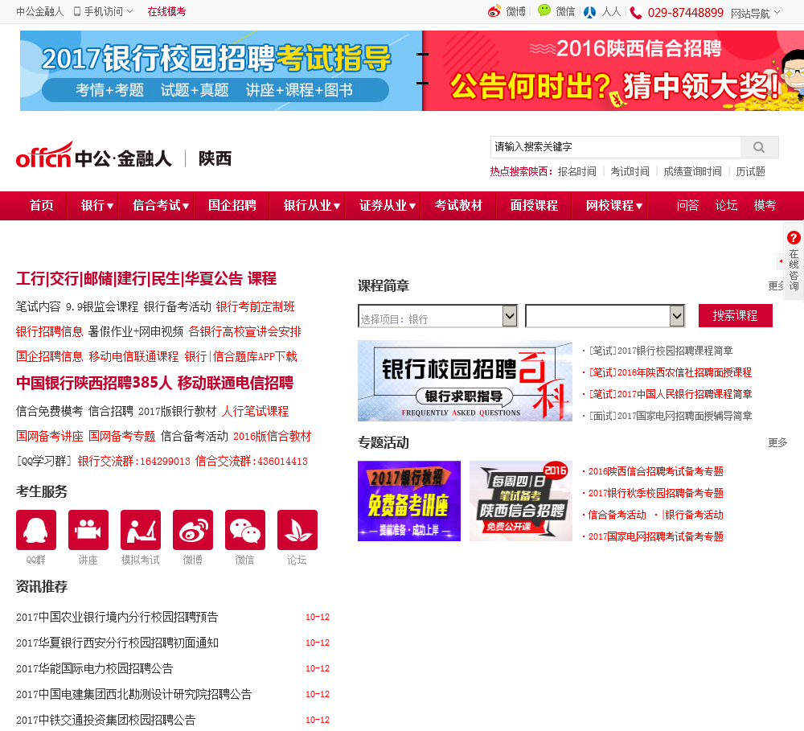Open 各银行高校宣讲会安排 link

(245, 332)
